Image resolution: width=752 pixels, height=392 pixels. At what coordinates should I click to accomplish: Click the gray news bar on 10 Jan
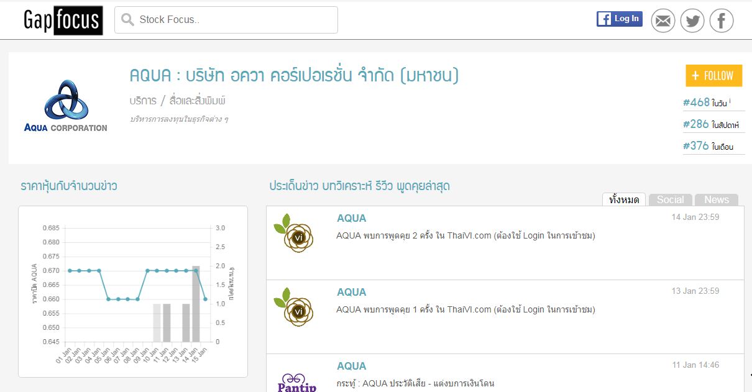(x=157, y=323)
